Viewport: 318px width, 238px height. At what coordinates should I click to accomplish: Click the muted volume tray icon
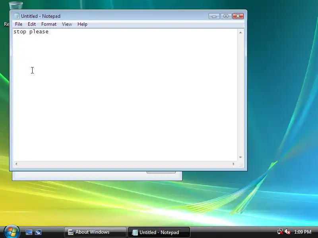287,232
